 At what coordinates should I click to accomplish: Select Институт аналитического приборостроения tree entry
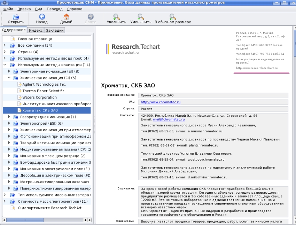(56, 104)
